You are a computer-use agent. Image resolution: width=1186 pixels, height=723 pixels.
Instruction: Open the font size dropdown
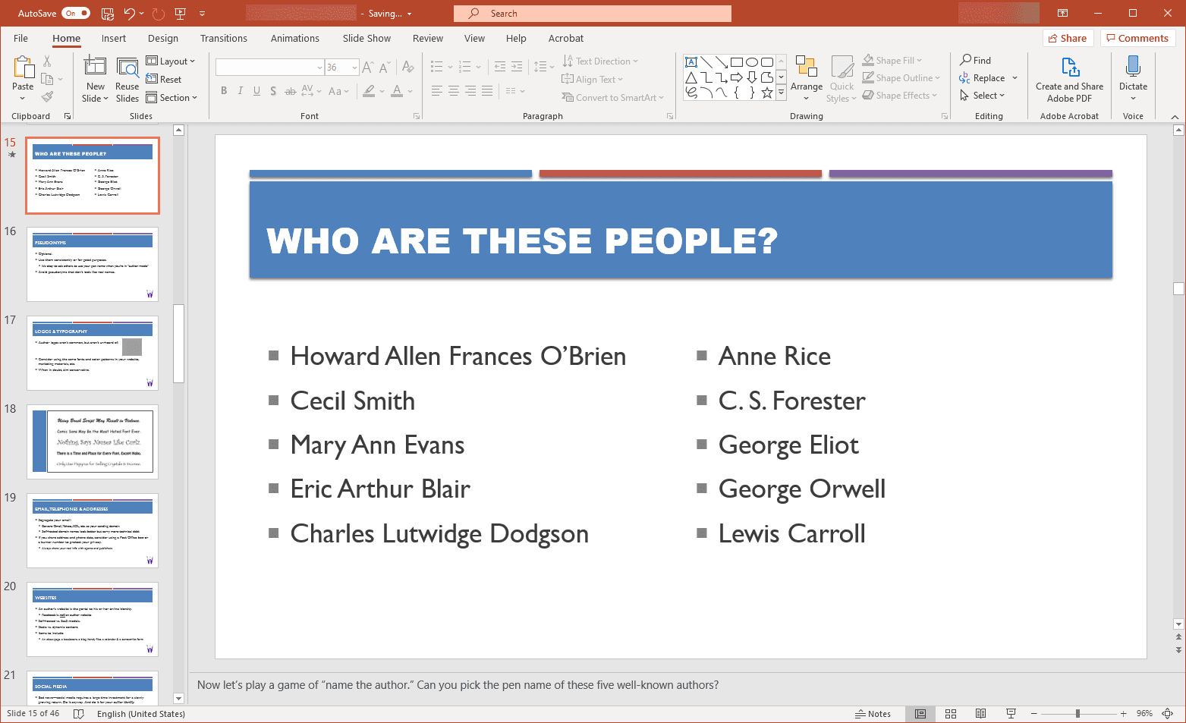[x=354, y=68]
